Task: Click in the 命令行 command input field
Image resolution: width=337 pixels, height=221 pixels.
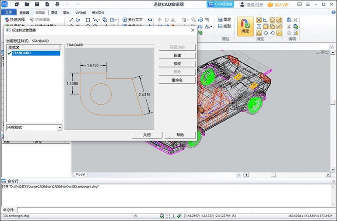Action: pyautogui.click(x=176, y=210)
